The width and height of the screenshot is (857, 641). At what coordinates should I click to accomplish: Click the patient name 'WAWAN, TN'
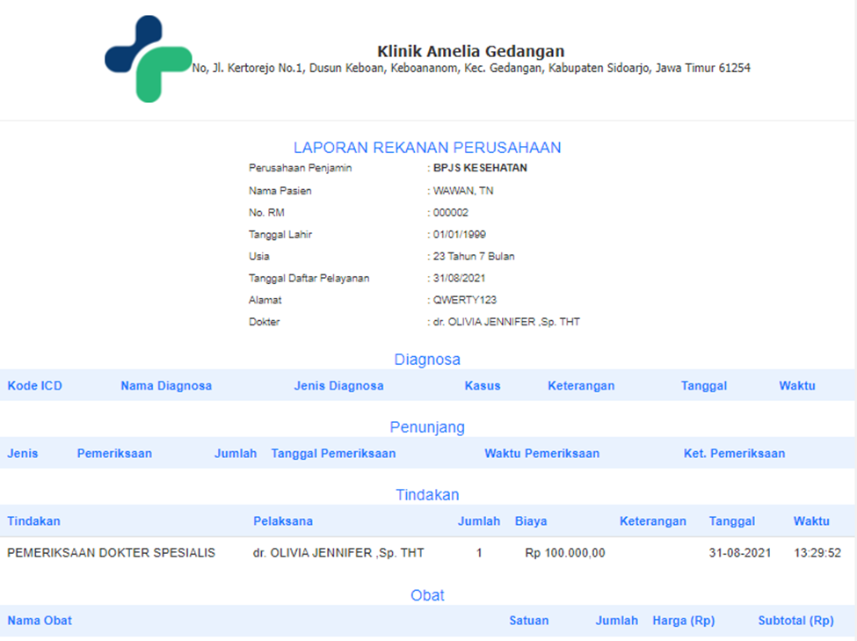(463, 191)
